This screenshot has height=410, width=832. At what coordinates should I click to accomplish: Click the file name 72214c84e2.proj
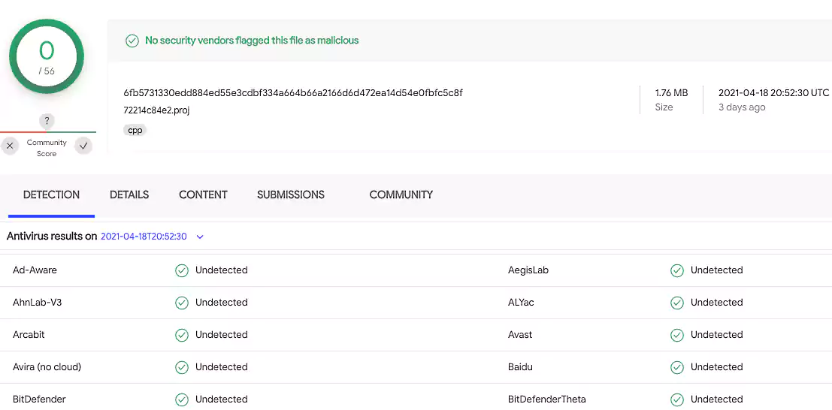pyautogui.click(x=156, y=110)
